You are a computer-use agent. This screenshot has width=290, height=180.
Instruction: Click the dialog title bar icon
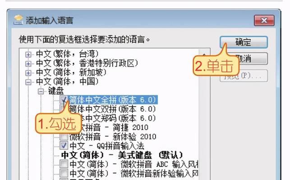point(18,20)
